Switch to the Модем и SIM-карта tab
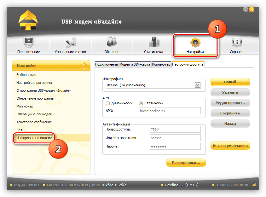This screenshot has width=266, height=197. 135,64
